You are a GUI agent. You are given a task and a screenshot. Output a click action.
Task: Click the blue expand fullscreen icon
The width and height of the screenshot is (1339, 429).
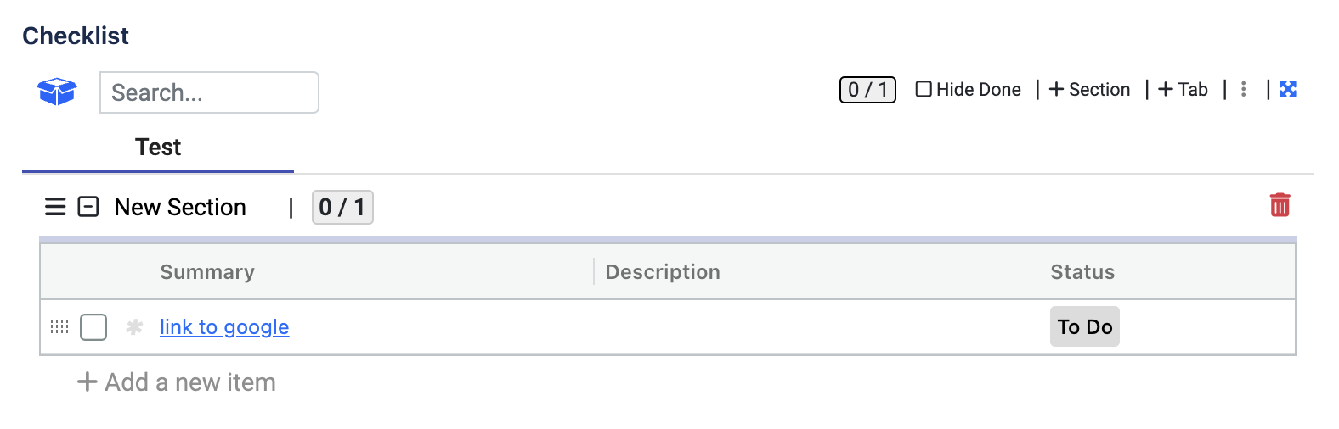[1288, 89]
